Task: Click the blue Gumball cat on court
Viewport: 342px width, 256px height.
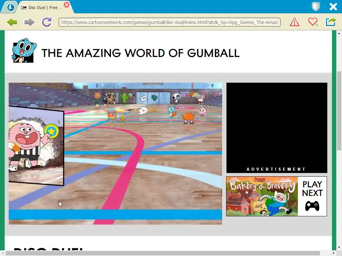Action: pos(172,111)
